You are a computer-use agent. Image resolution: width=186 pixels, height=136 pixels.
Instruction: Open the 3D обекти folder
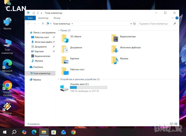pyautogui.click(x=65, y=39)
